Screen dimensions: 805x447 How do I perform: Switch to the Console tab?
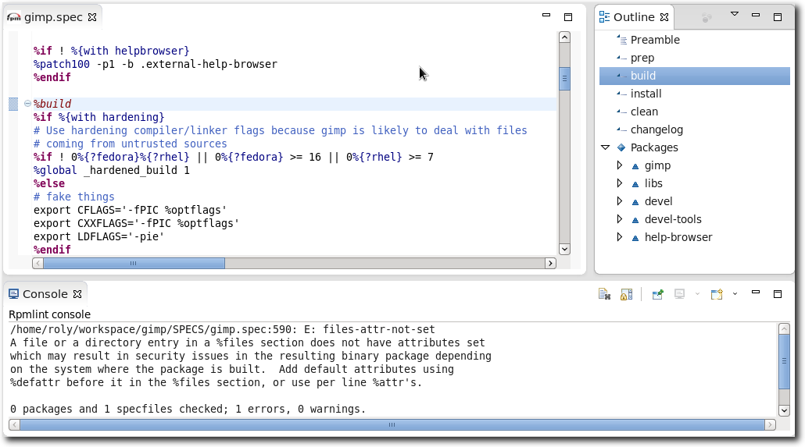coord(45,294)
